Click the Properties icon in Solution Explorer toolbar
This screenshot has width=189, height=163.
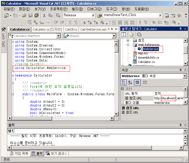(x=139, y=35)
